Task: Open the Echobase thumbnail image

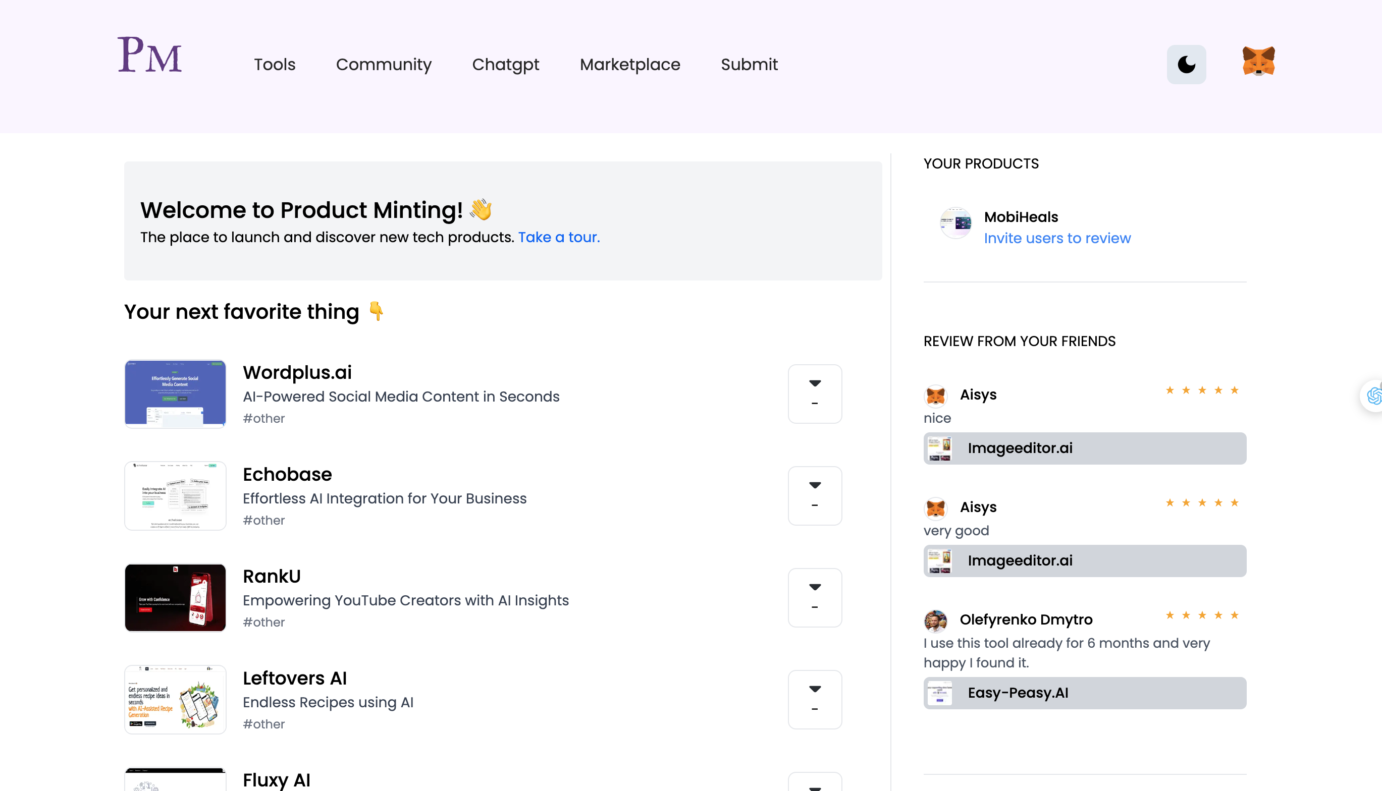Action: [175, 495]
